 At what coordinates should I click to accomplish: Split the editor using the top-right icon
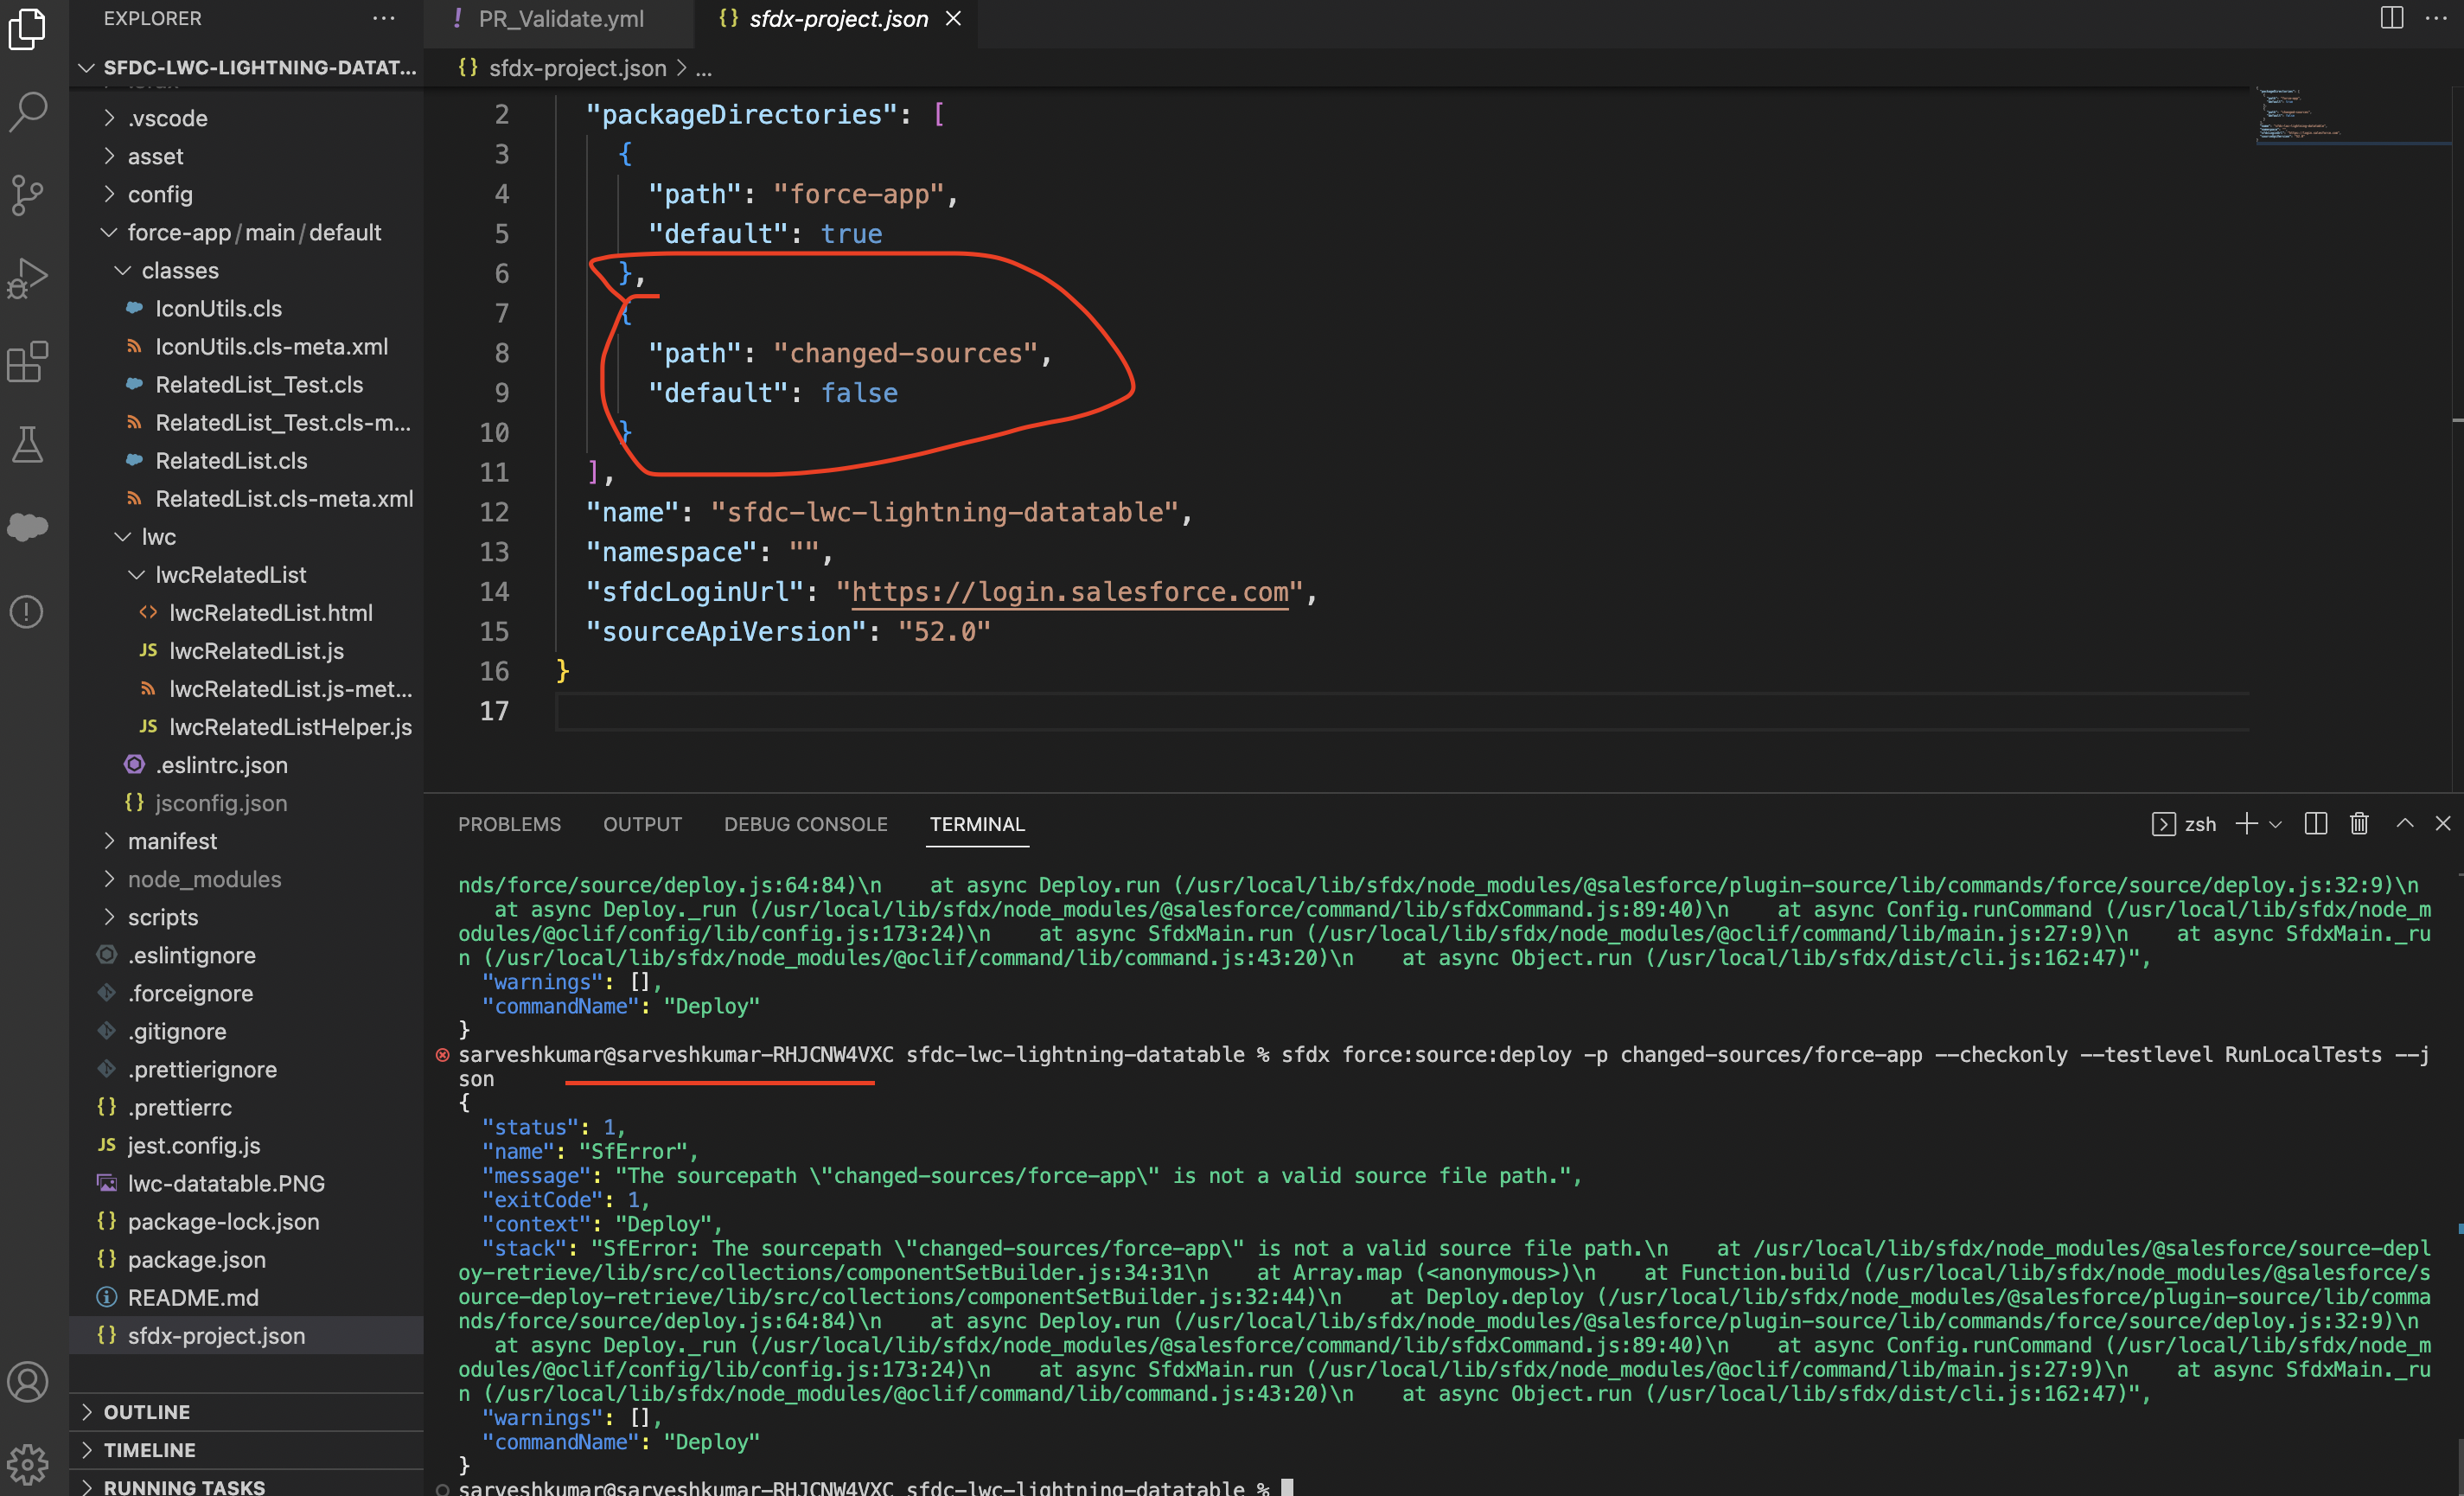[x=2391, y=18]
